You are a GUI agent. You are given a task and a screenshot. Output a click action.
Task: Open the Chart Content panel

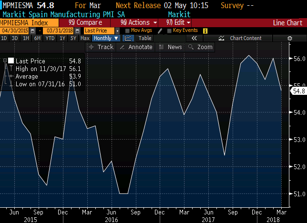point(238,38)
